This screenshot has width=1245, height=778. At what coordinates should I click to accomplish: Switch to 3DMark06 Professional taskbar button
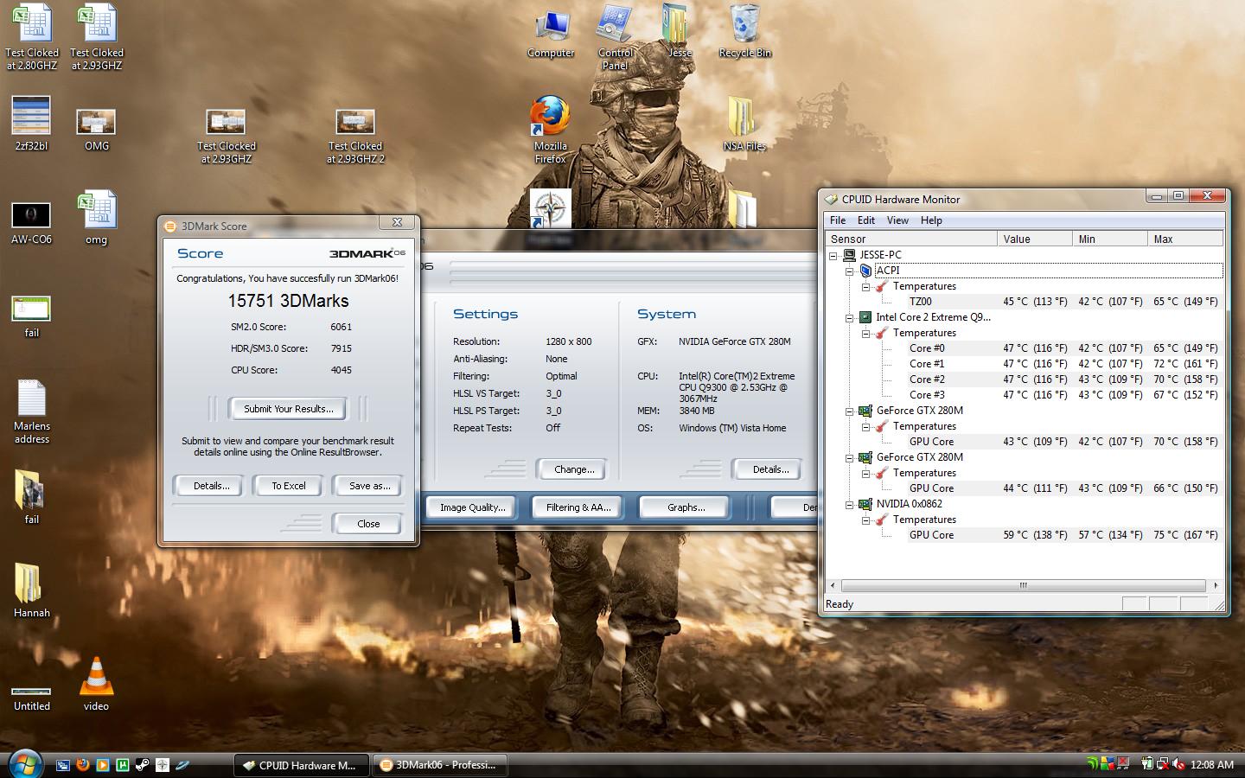440,765
